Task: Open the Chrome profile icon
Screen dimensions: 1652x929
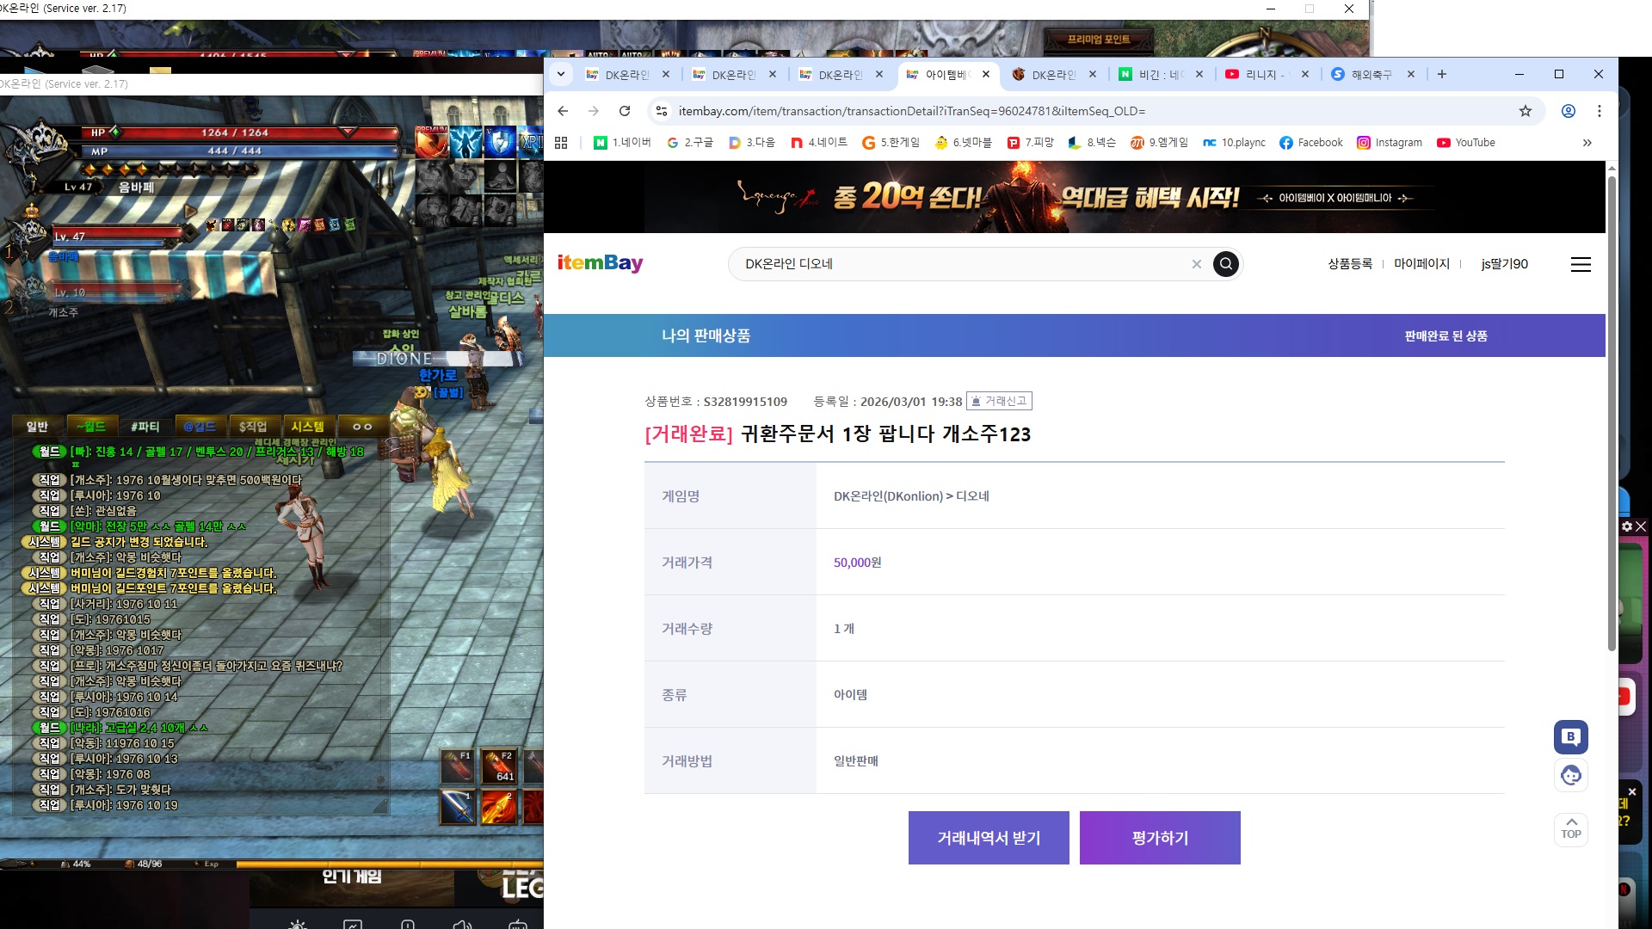Action: click(1569, 111)
